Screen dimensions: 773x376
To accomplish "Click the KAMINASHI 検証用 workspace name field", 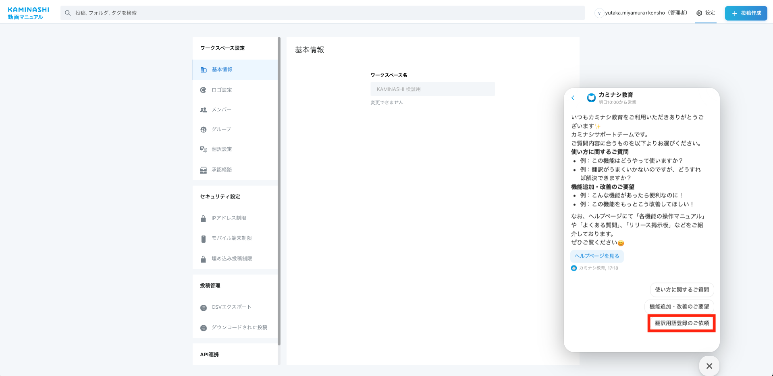I will coord(432,89).
